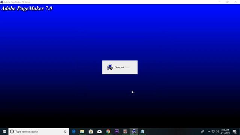This screenshot has width=240, height=135.
Task: Restore down the PageMaker Setup window
Action: coord(228,2)
